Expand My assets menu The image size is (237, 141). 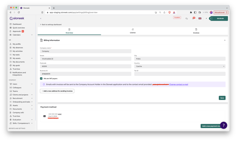[x=32, y=58]
